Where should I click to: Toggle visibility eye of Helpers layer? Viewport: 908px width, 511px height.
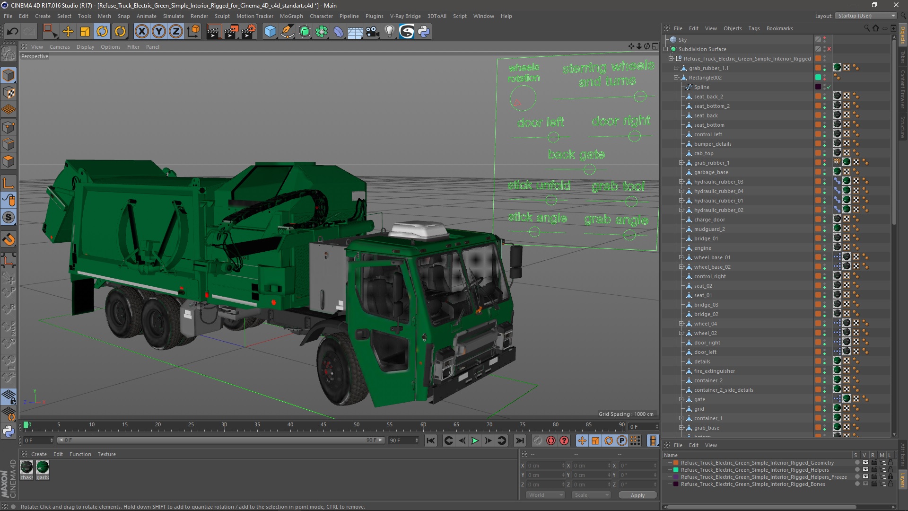[865, 470]
